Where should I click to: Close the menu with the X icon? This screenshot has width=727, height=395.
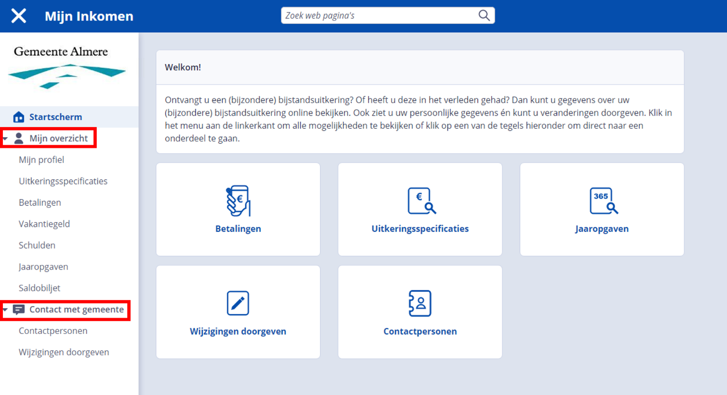tap(19, 16)
